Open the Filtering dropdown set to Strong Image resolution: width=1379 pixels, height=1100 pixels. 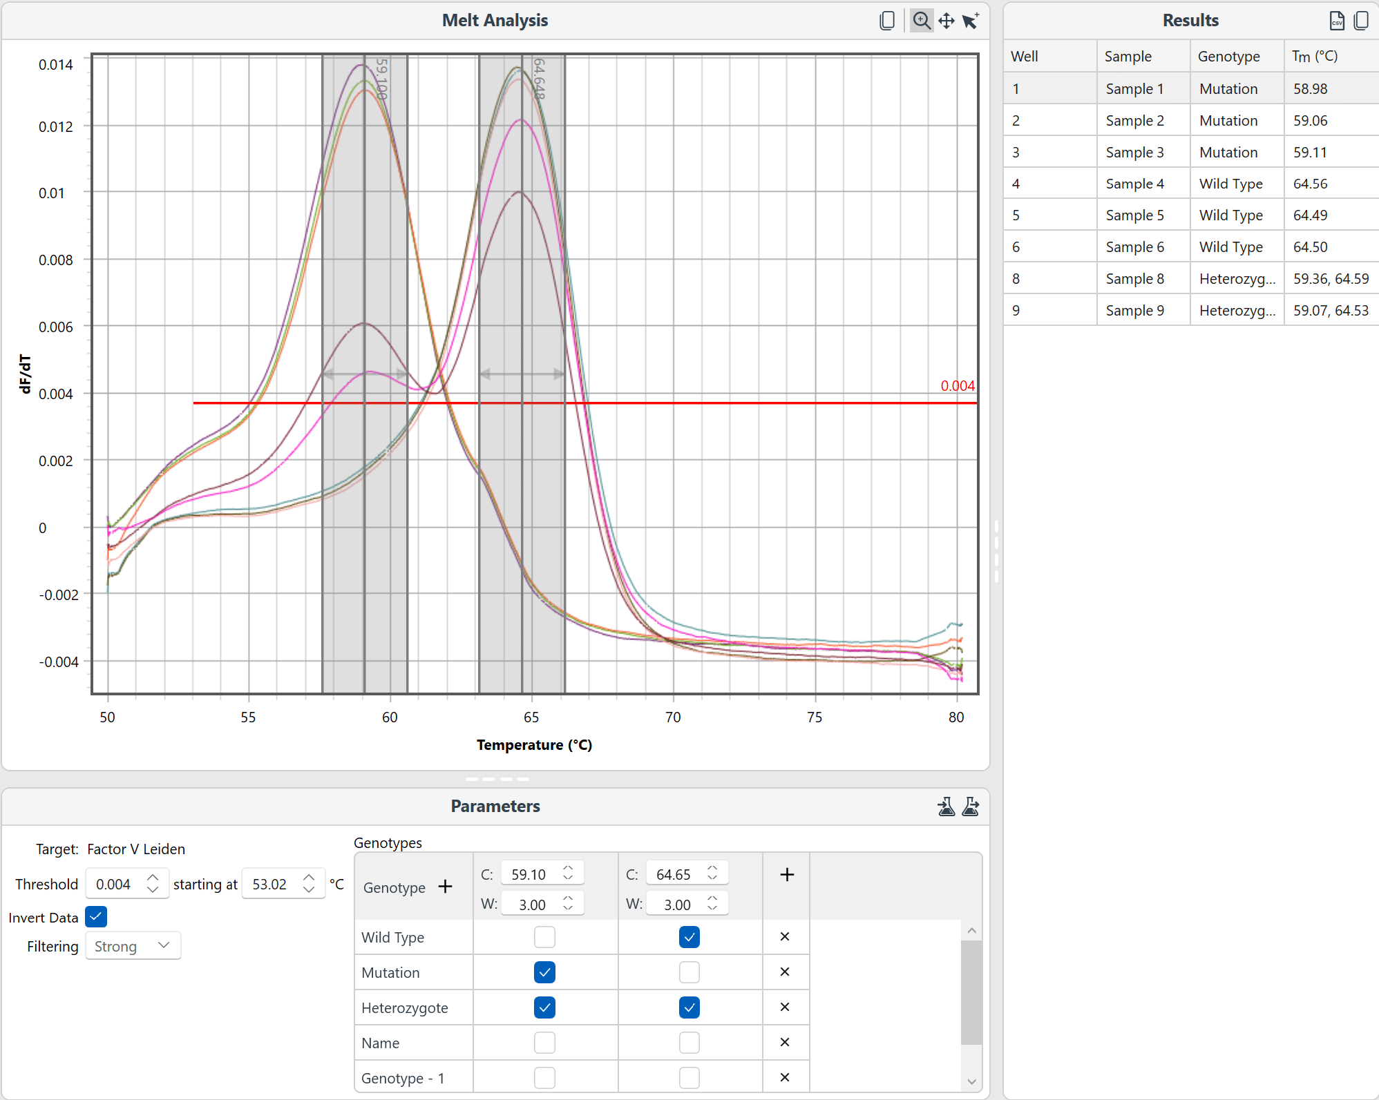click(x=133, y=946)
